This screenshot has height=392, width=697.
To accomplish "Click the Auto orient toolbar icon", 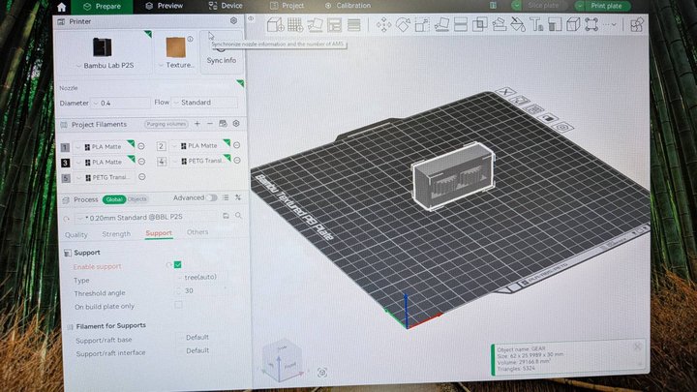I will tap(315, 25).
